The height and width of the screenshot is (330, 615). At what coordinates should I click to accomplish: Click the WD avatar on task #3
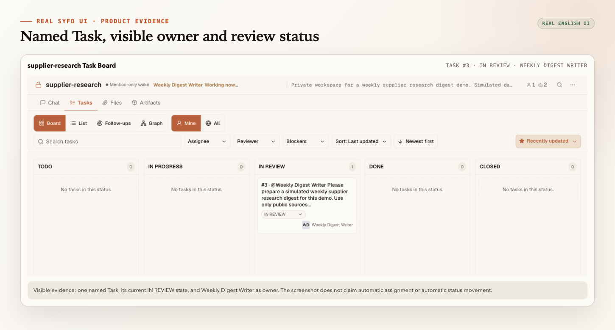click(x=306, y=225)
